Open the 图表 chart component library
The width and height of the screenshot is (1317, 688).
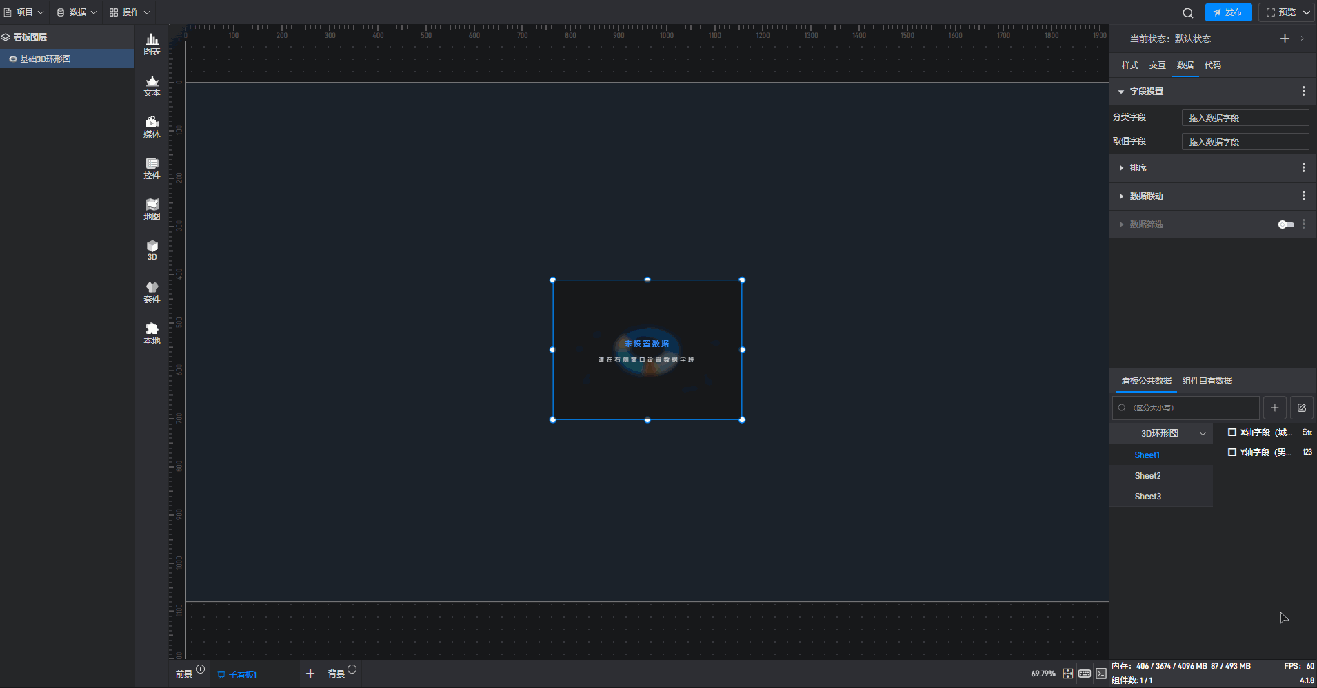click(x=152, y=45)
